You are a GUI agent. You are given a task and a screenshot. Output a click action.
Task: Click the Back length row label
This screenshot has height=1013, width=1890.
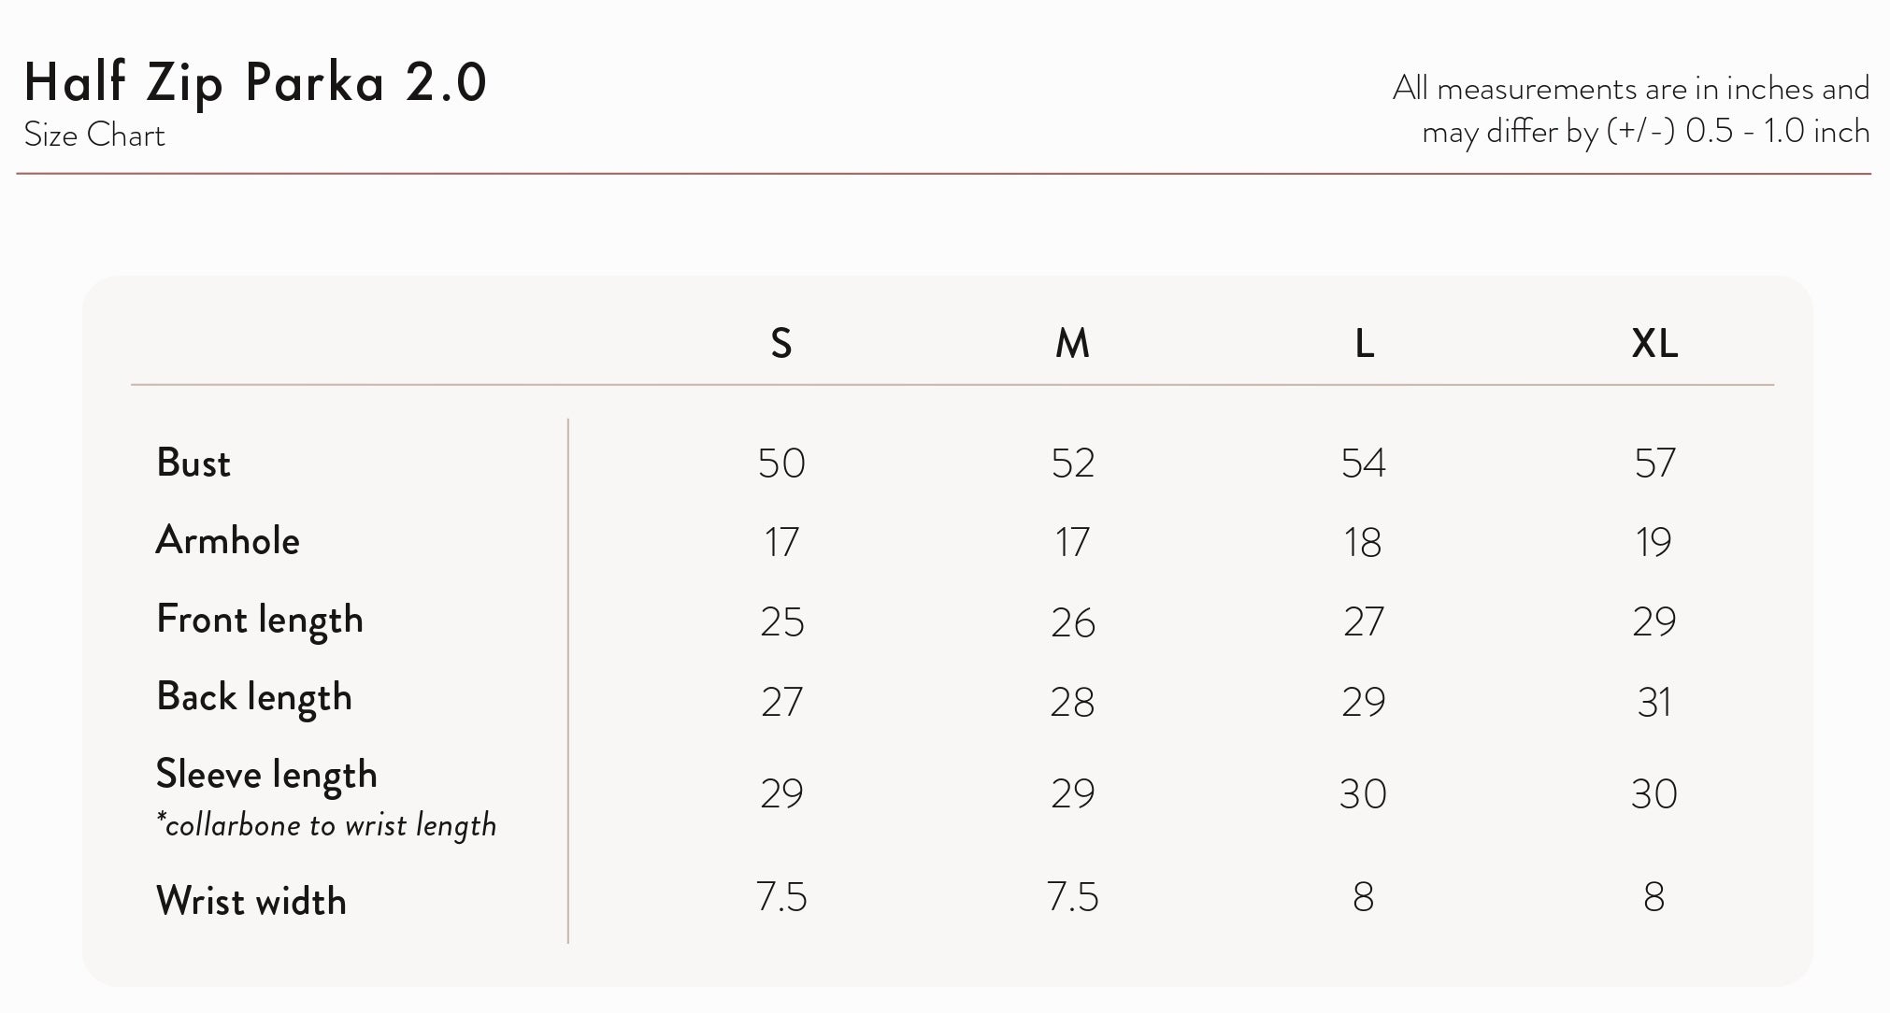[x=254, y=698]
